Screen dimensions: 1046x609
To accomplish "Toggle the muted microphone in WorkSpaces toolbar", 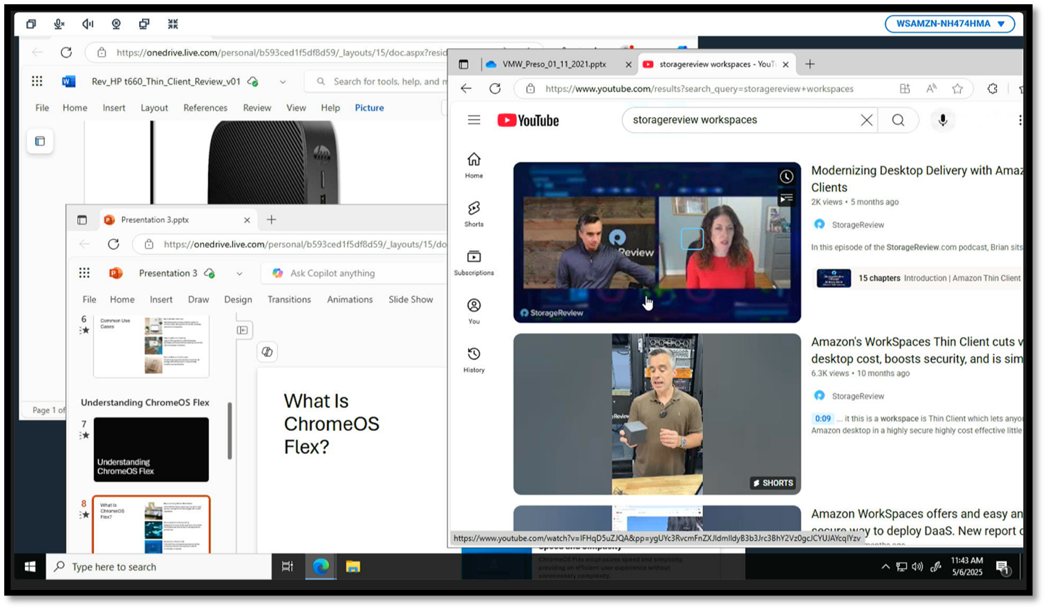I will [60, 24].
